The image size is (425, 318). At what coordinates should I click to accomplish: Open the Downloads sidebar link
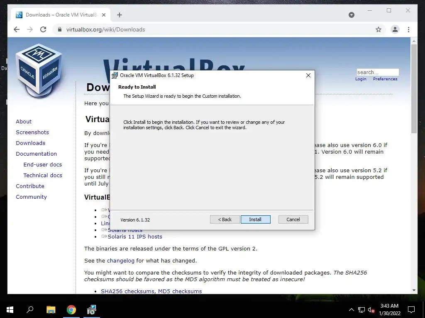30,143
